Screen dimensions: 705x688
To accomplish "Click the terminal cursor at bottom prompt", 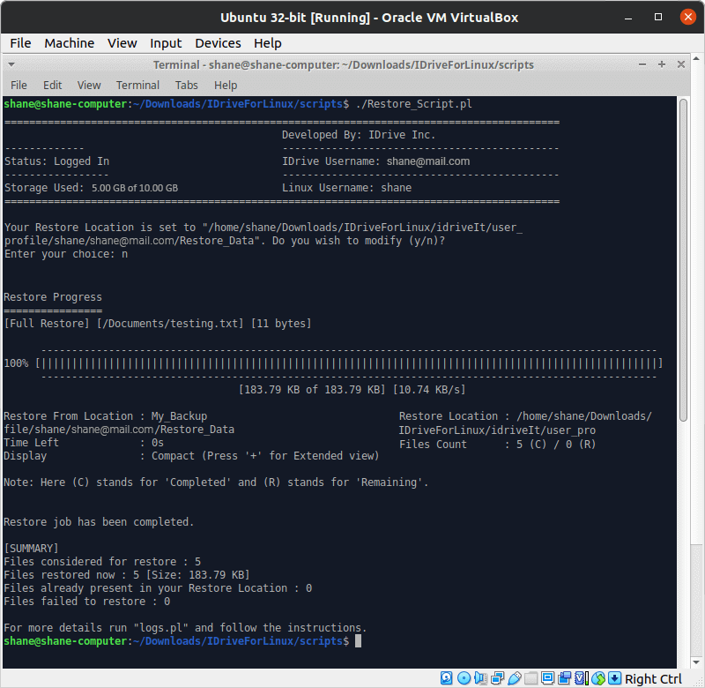I will pos(358,640).
